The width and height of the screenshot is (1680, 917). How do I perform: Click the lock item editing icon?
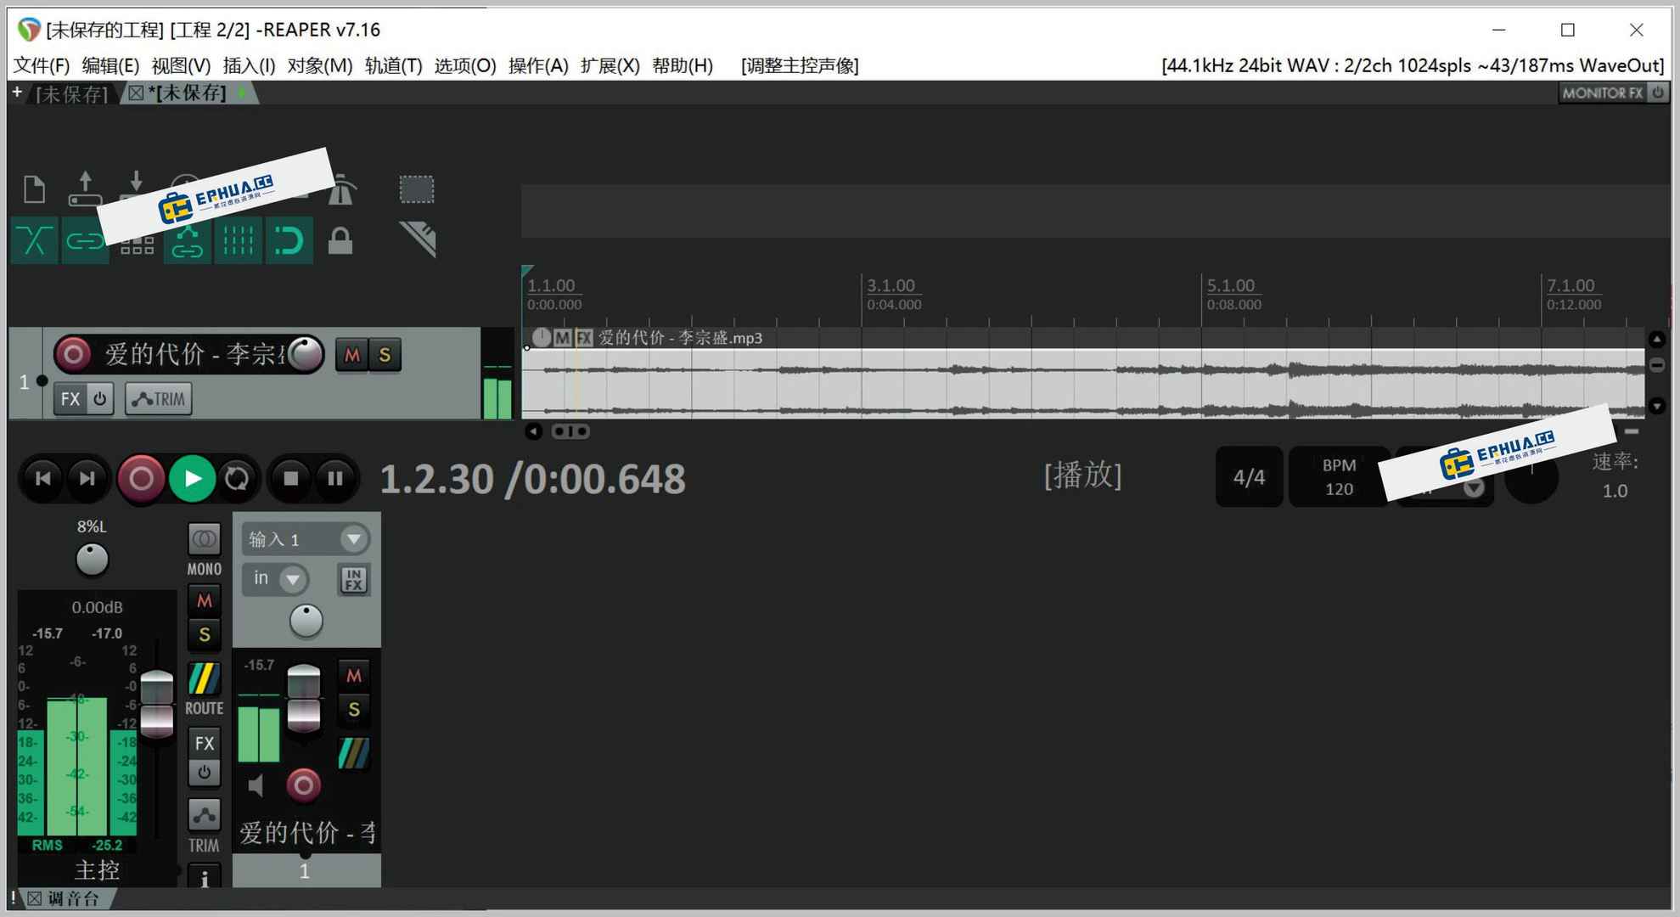pyautogui.click(x=340, y=240)
